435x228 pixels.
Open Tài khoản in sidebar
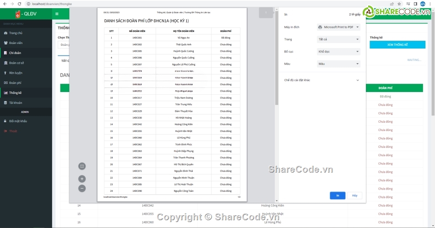[26, 103]
